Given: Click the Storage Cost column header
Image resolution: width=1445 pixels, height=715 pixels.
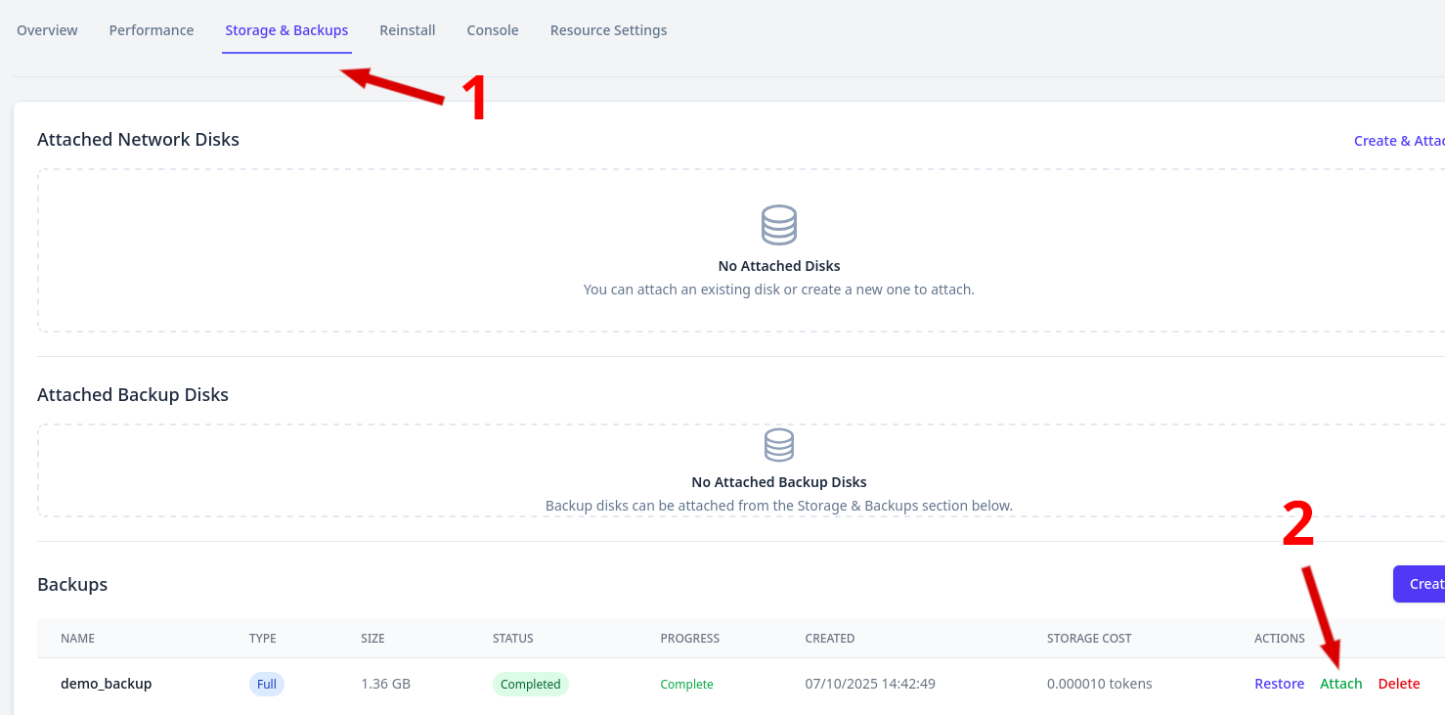Looking at the screenshot, I should point(1088,638).
